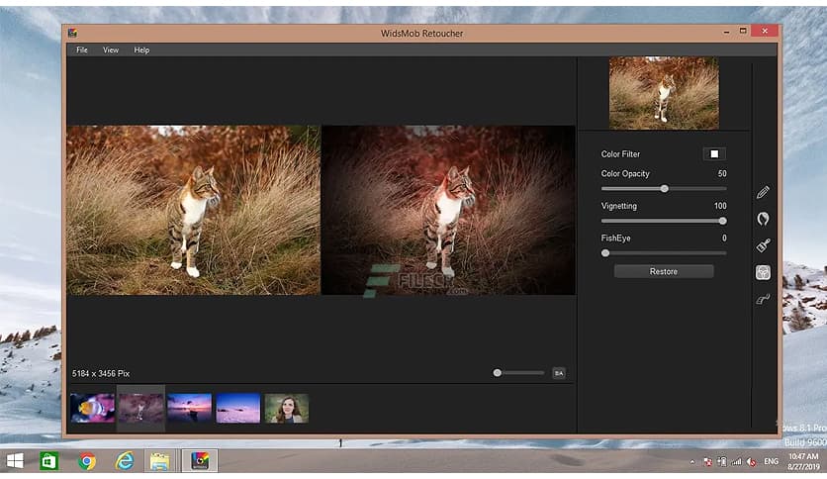827x479 pixels.
Task: Click the Vignetting slider handle
Action: coord(722,221)
